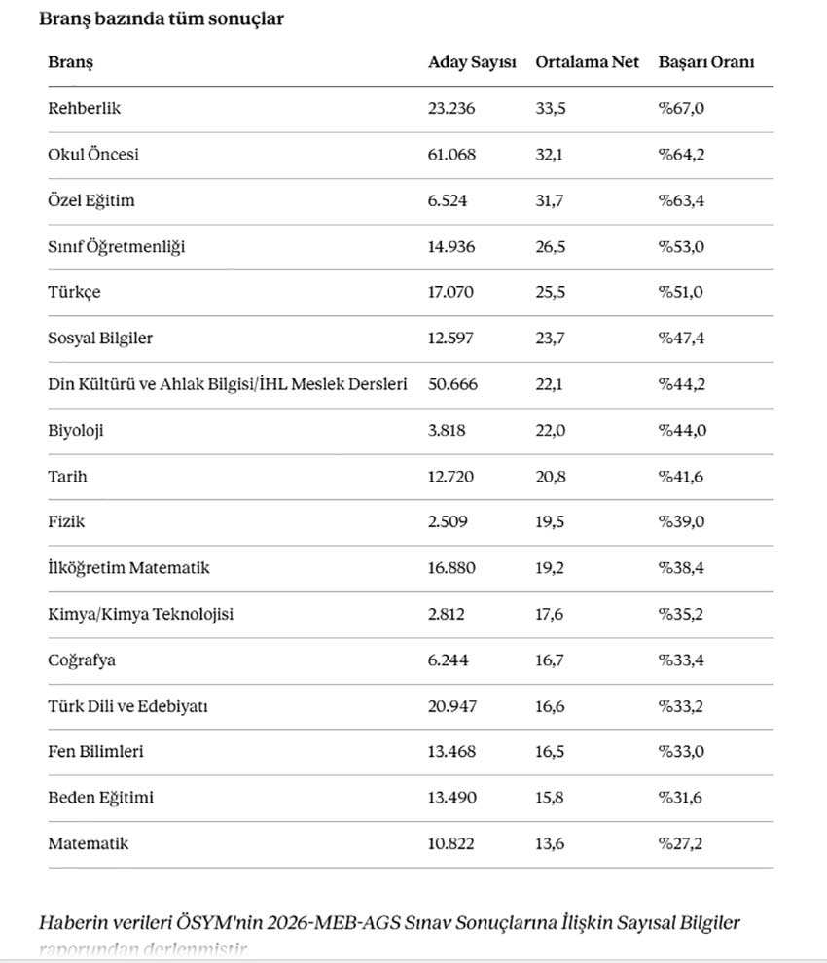827x963 pixels.
Task: Click the Başarı Oranı column header
Action: pos(706,62)
